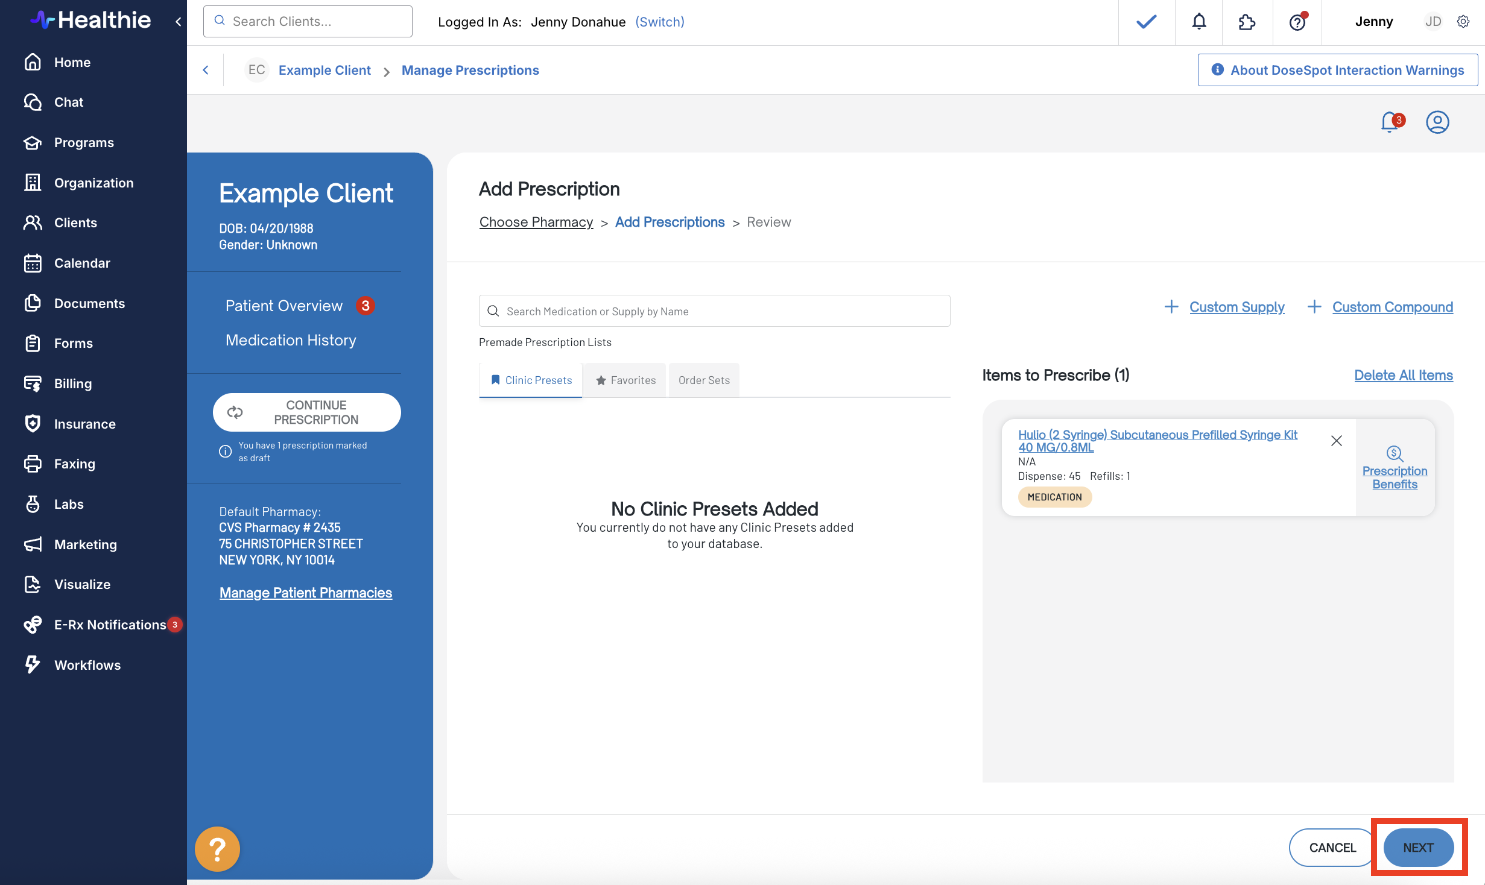Image resolution: width=1485 pixels, height=885 pixels.
Task: Go back using the breadcrumb left arrow
Action: tap(206, 70)
